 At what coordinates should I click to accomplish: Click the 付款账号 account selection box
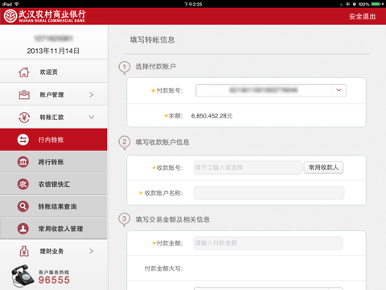coord(271,90)
